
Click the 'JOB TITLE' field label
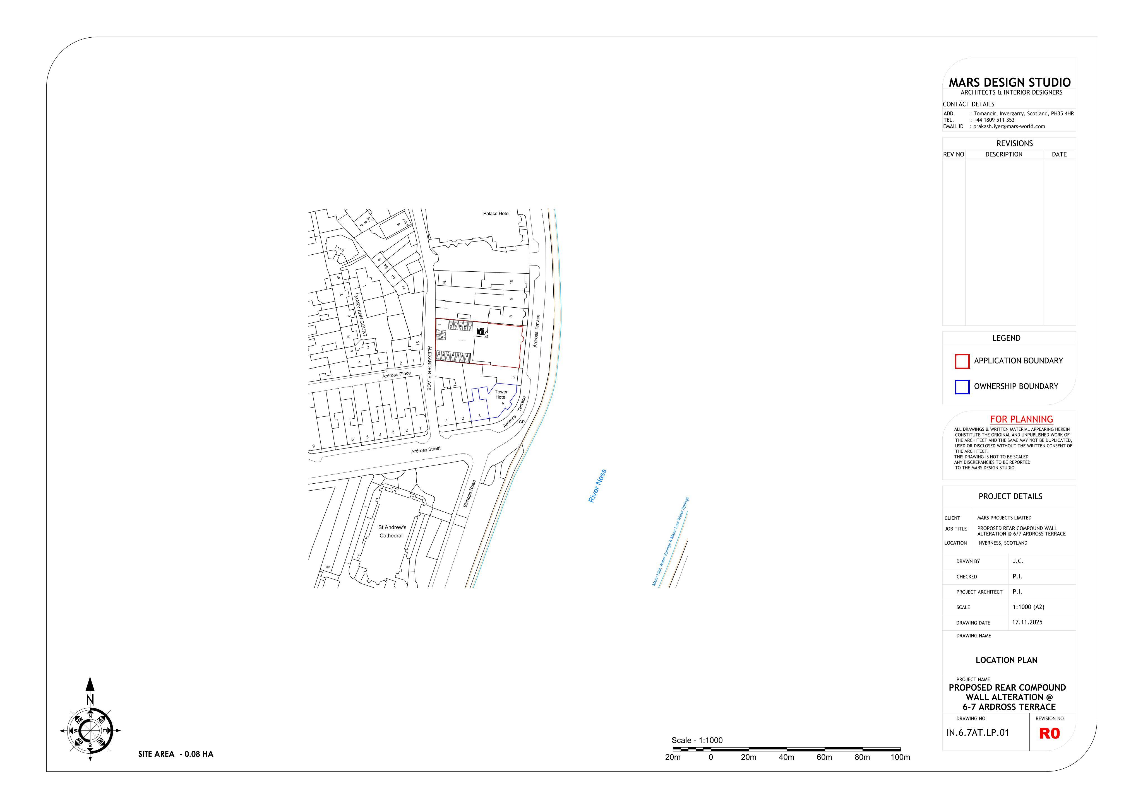[955, 529]
